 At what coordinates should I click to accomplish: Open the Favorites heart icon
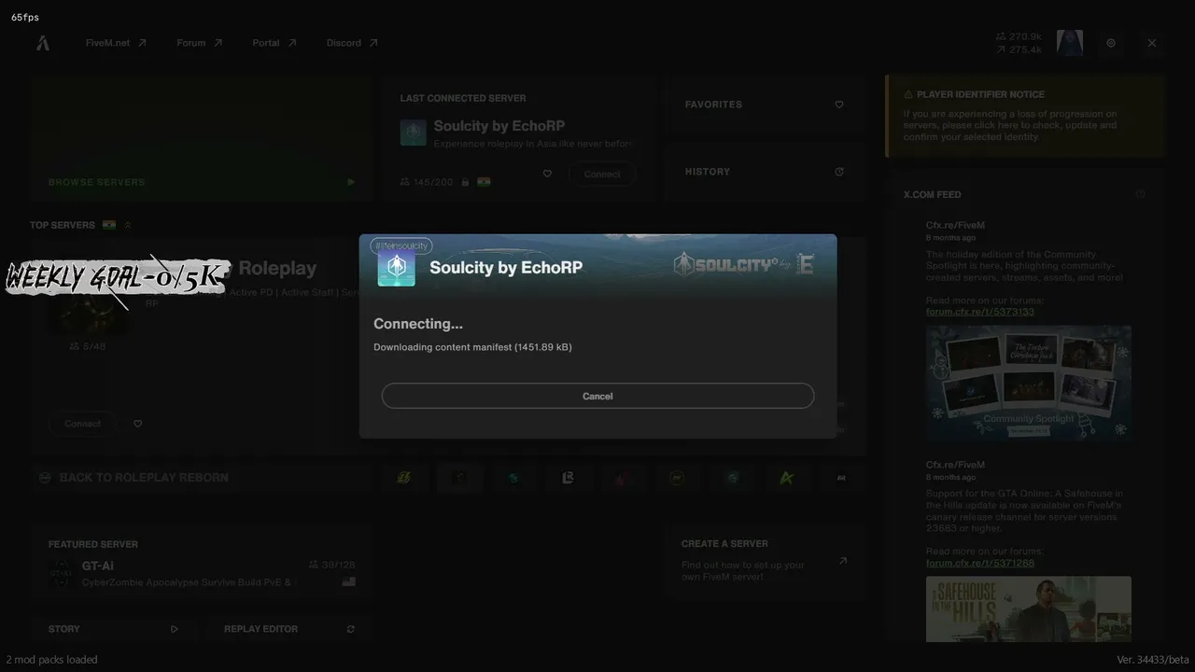pos(839,105)
